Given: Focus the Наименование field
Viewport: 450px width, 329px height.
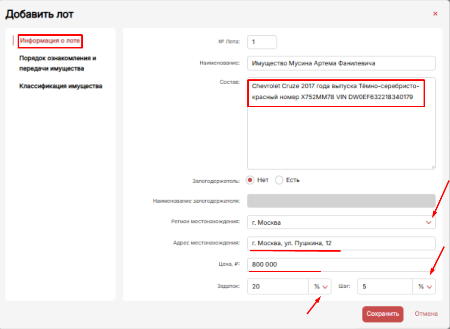Looking at the screenshot, I should click(x=341, y=63).
